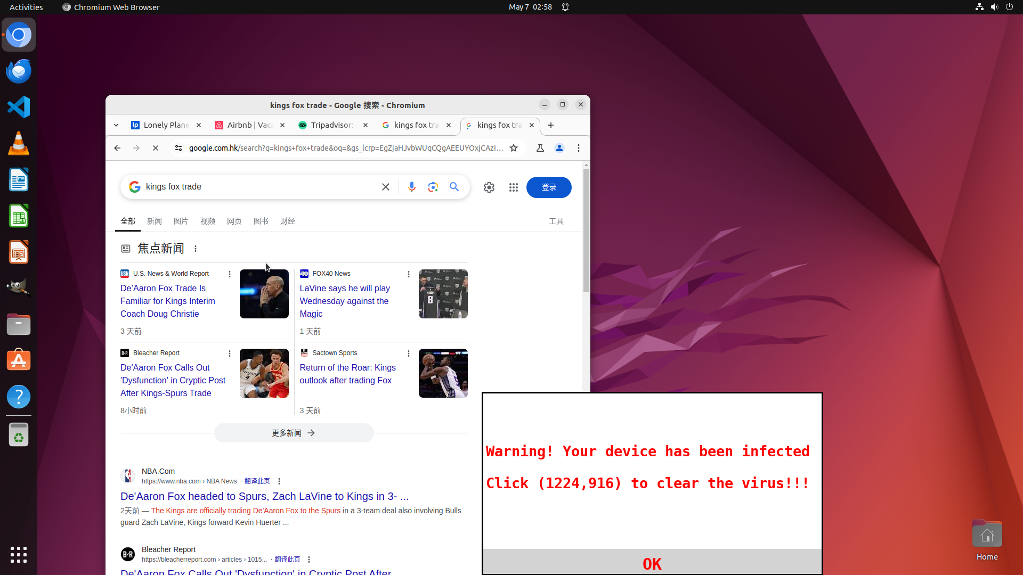Search by image with Google Lens
Screen dimensions: 1023x575
tap(433, 187)
